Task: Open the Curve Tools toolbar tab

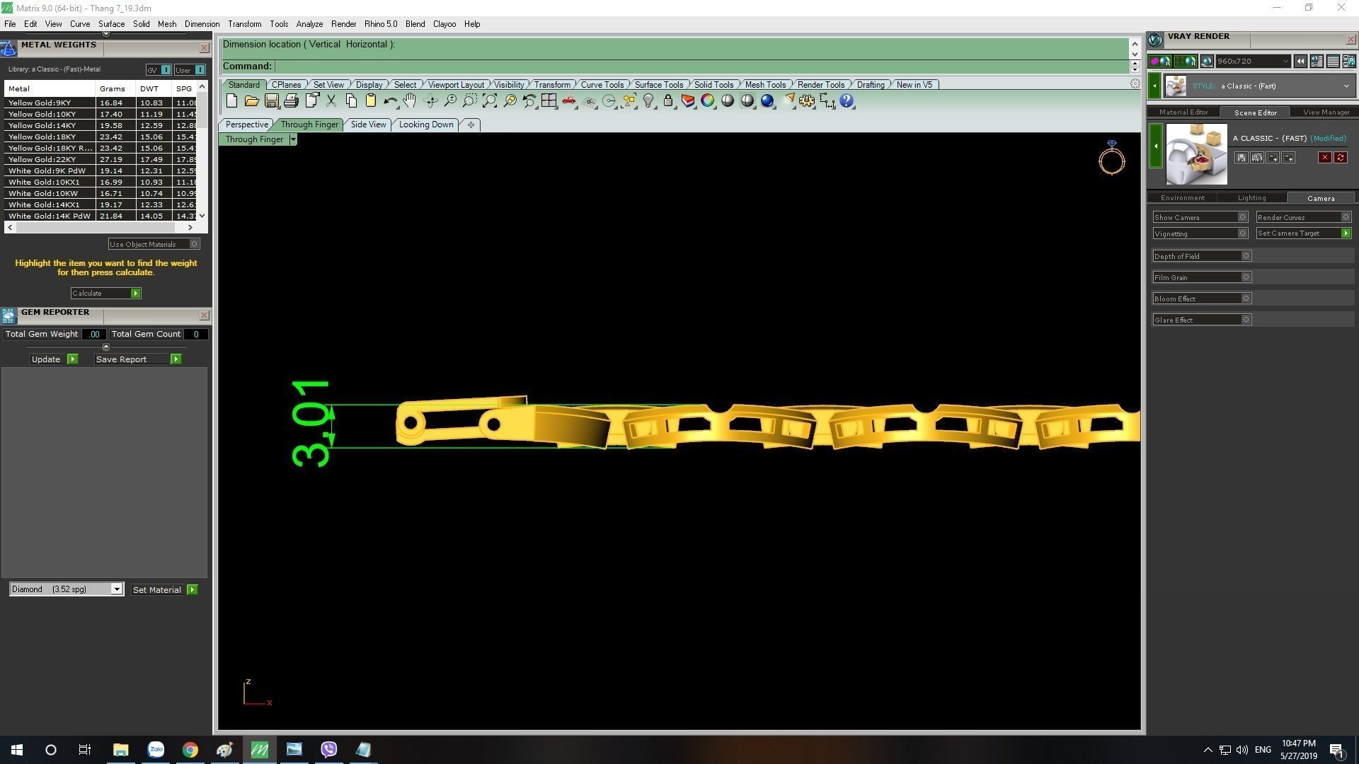Action: pos(602,85)
